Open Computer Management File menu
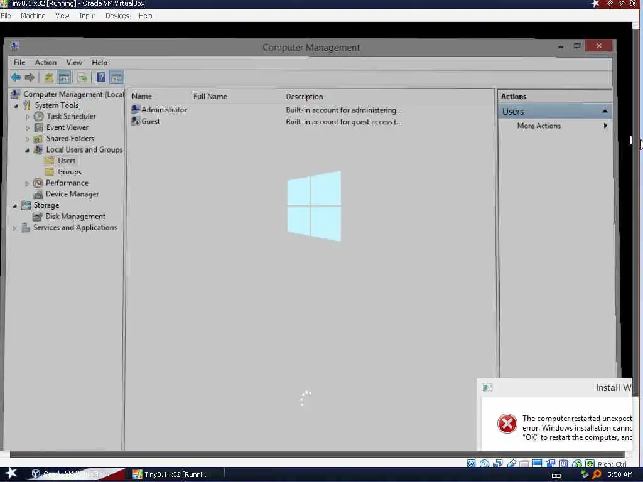 coord(19,62)
